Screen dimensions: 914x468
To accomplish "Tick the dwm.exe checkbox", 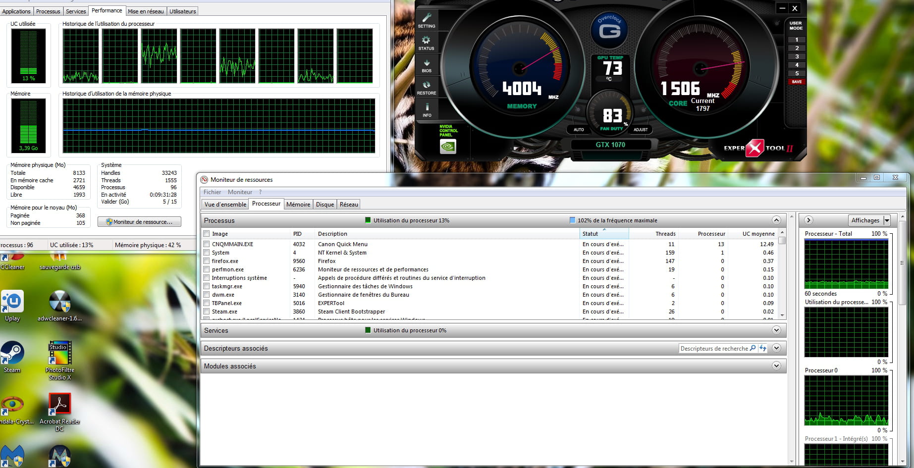I will (x=206, y=295).
